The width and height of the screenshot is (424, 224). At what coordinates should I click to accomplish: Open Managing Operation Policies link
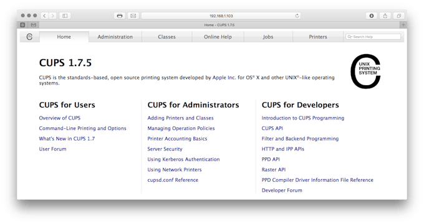click(181, 128)
